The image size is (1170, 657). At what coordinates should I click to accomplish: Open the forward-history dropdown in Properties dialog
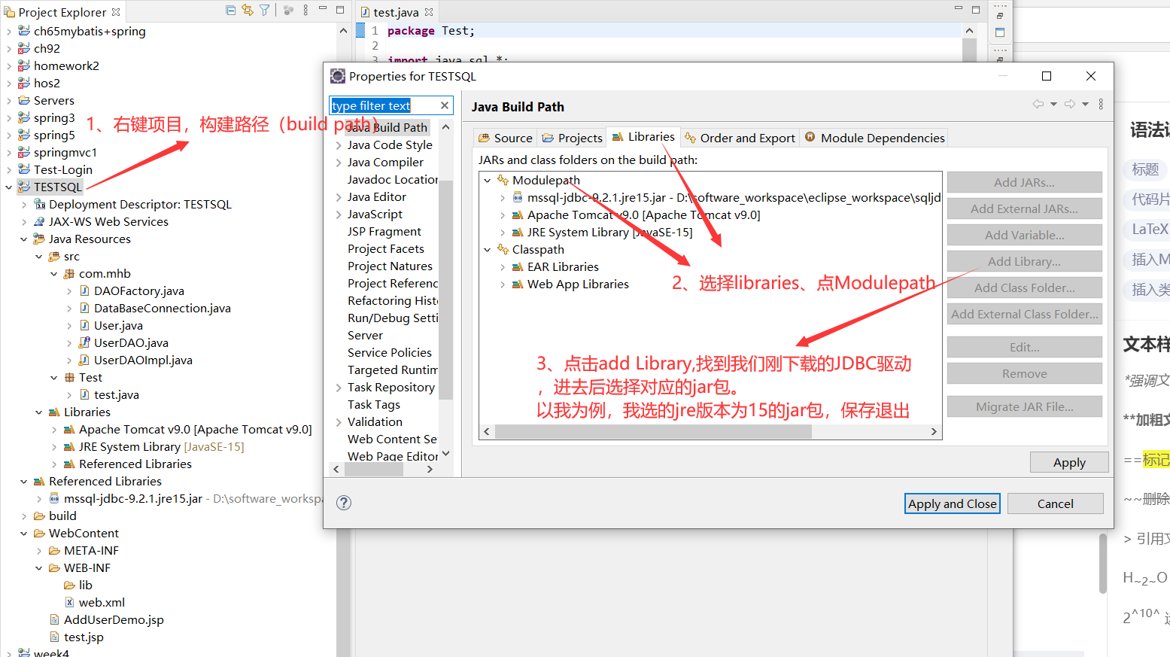[1085, 104]
